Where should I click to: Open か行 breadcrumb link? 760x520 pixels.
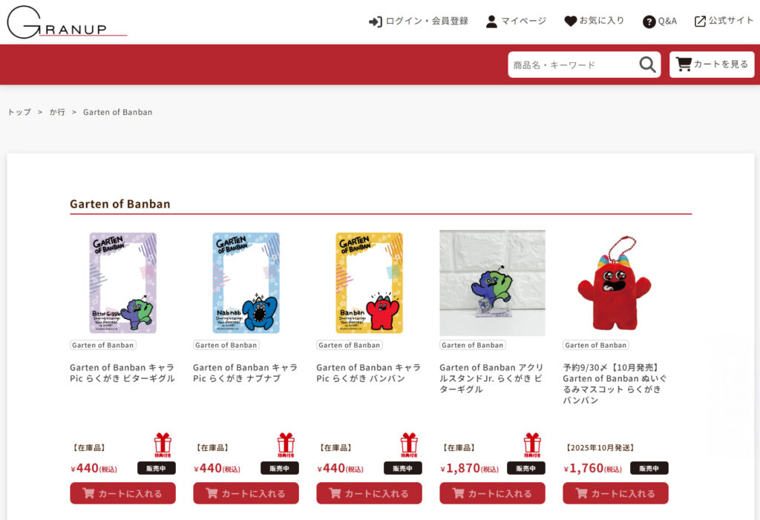57,112
